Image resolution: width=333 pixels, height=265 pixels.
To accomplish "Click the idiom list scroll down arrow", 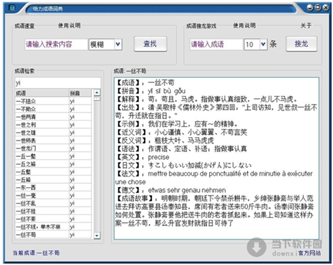I will pyautogui.click(x=97, y=235).
